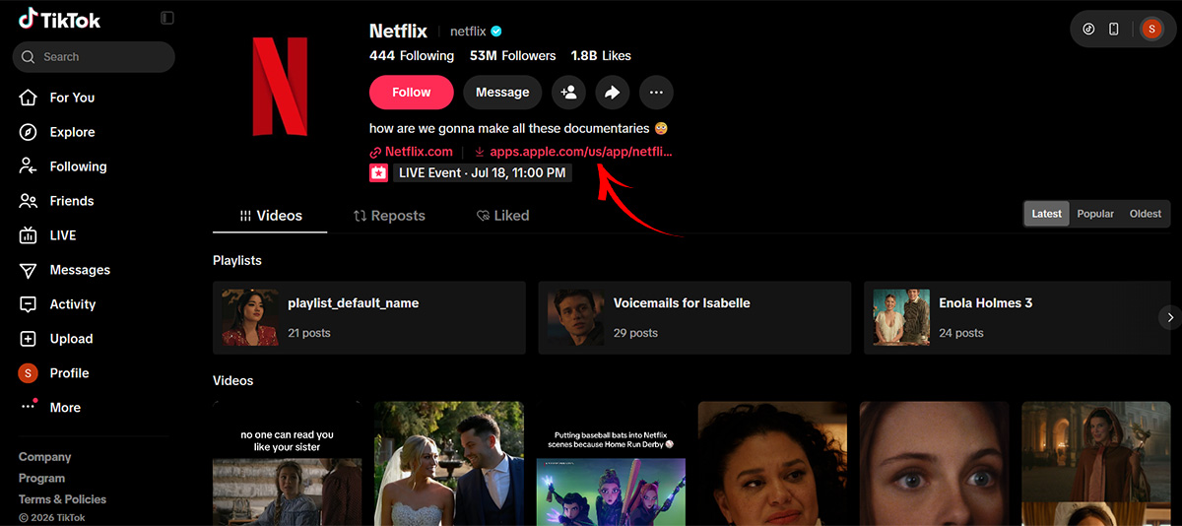Open the wedding couple video thumbnail
Screen dimensions: 1182x526
pyautogui.click(x=448, y=463)
